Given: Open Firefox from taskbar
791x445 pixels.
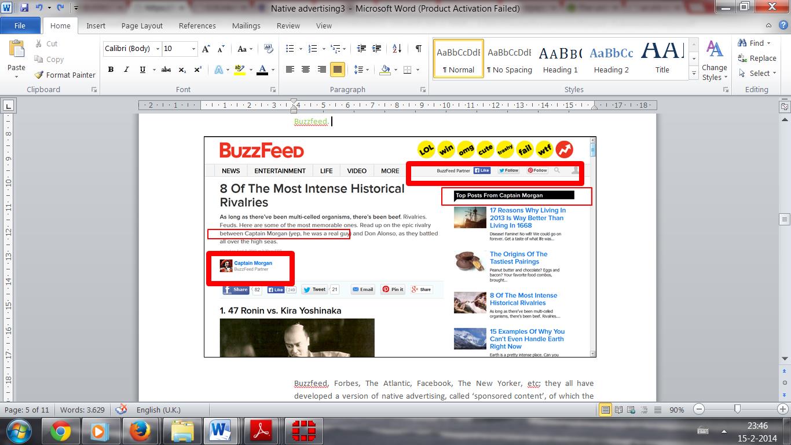Looking at the screenshot, I should coord(140,432).
